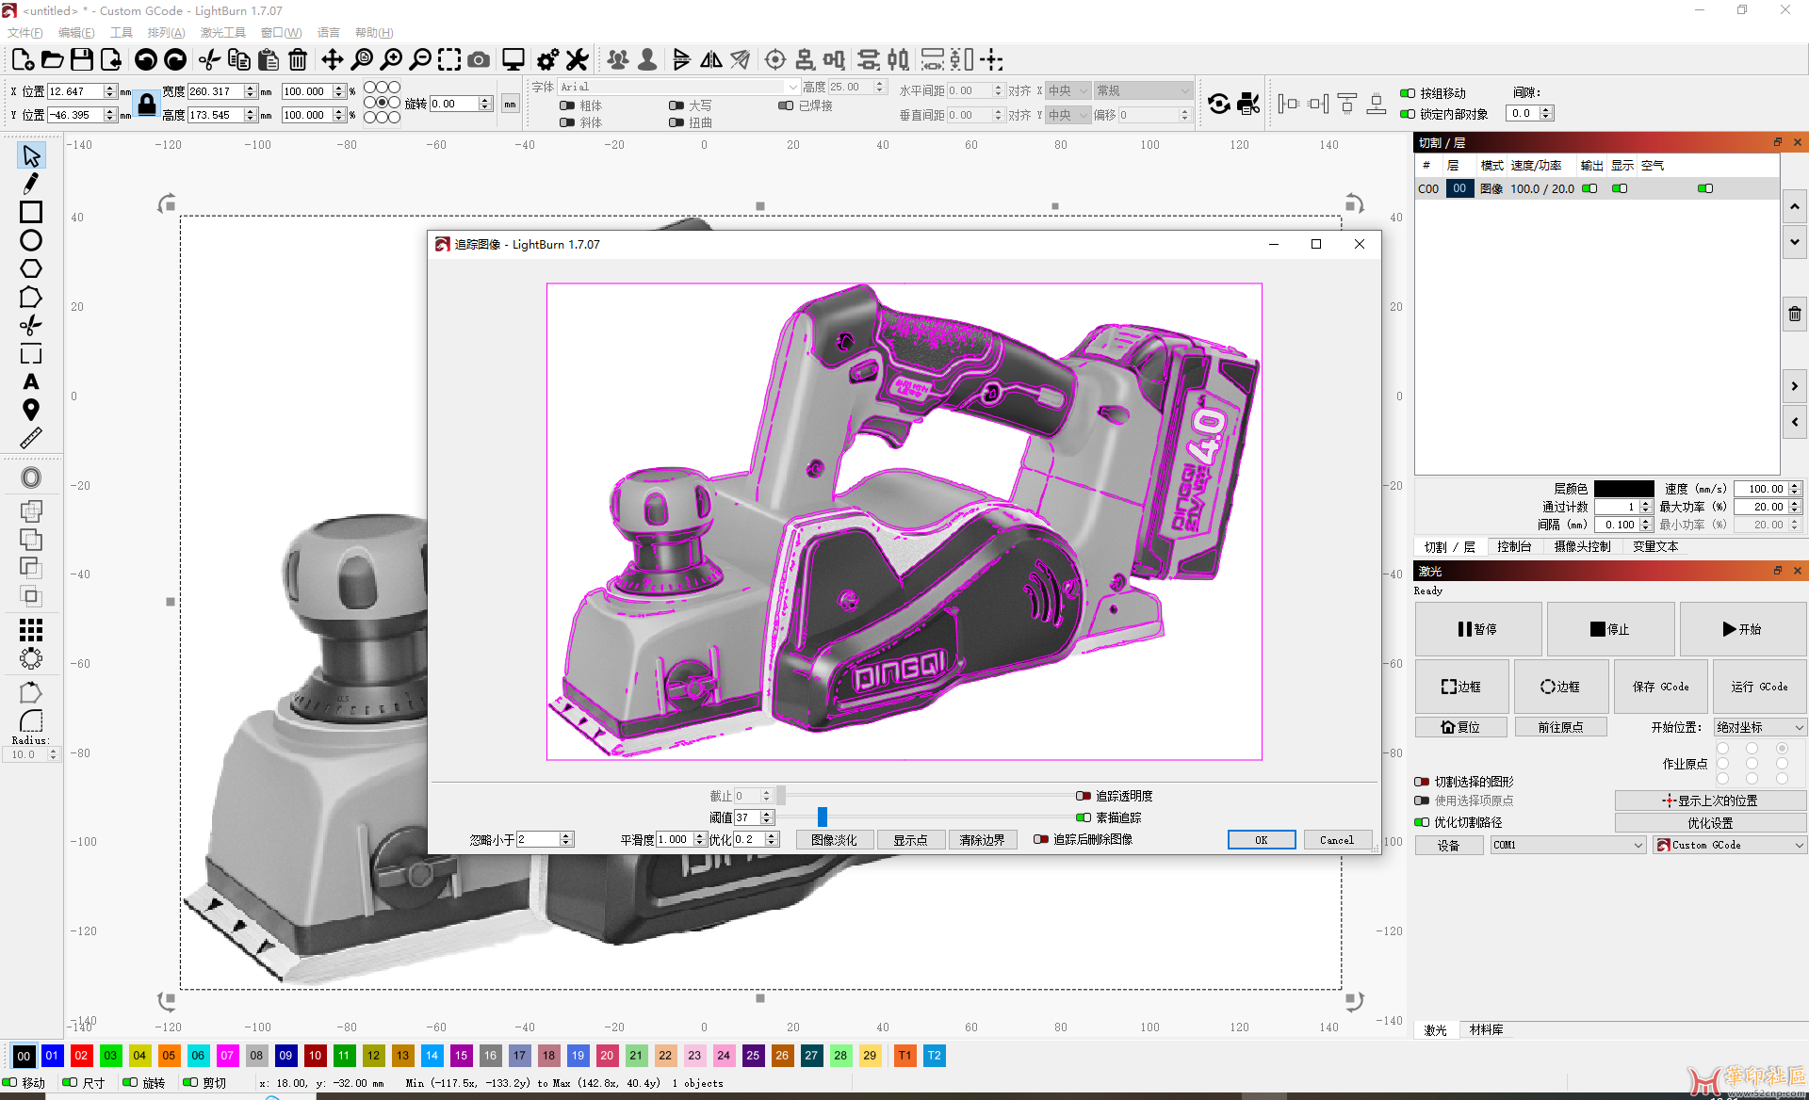
Task: Toggle 素描追踪 switch in trace dialog
Action: coord(1084,817)
